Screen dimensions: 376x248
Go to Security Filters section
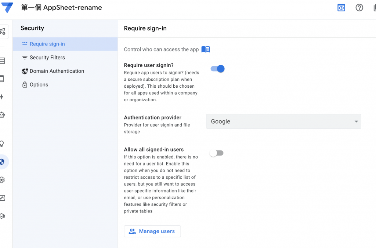tap(47, 58)
